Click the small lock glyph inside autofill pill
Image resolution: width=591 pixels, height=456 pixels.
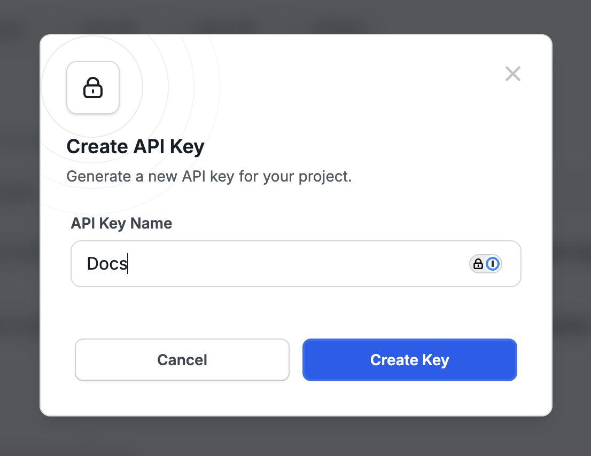tap(478, 264)
